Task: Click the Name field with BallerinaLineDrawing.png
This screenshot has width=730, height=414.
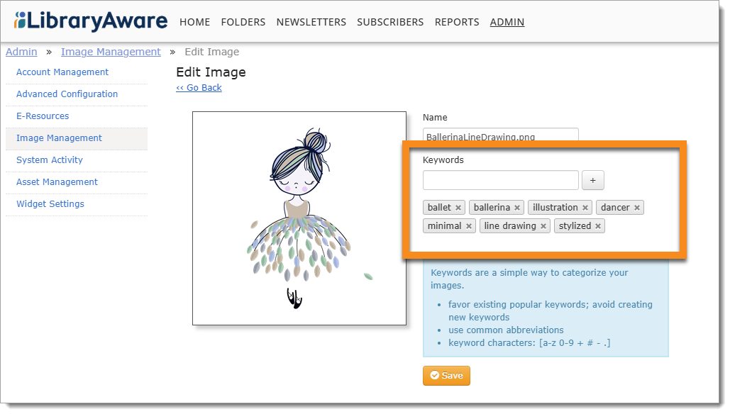Action: tap(500, 135)
